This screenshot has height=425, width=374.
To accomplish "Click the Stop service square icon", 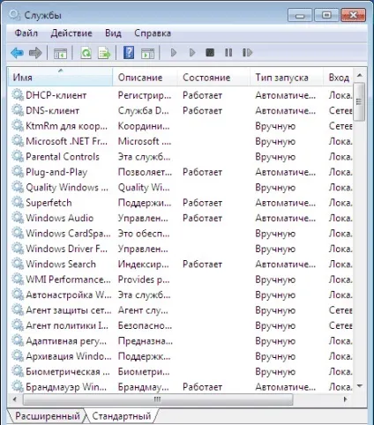I will coord(210,53).
